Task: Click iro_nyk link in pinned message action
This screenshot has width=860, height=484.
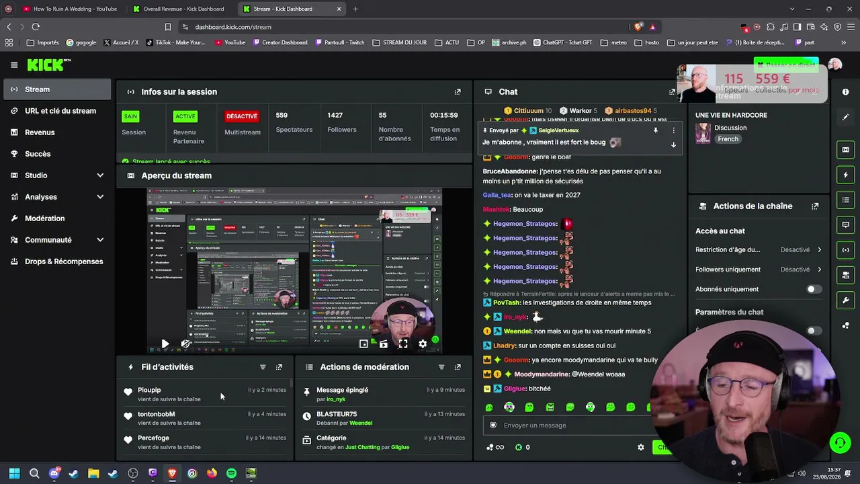Action: click(336, 399)
